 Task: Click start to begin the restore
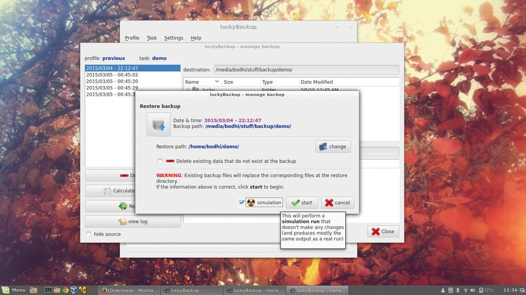click(302, 202)
